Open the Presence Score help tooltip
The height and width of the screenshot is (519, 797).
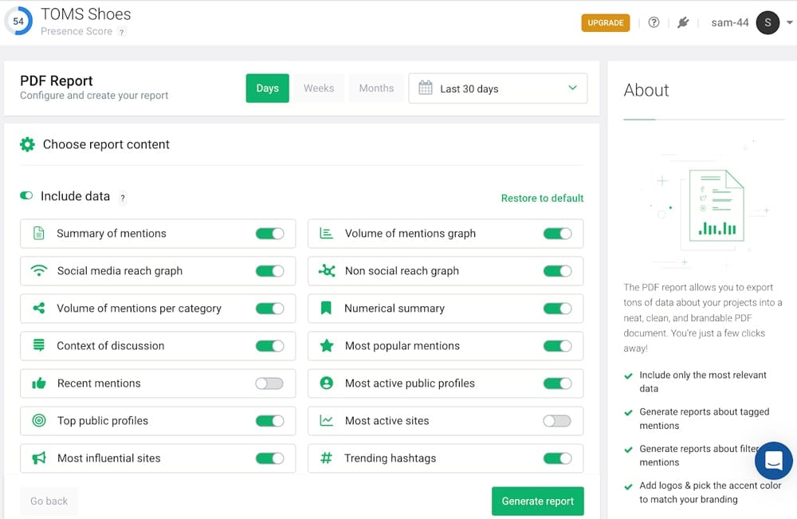121,32
